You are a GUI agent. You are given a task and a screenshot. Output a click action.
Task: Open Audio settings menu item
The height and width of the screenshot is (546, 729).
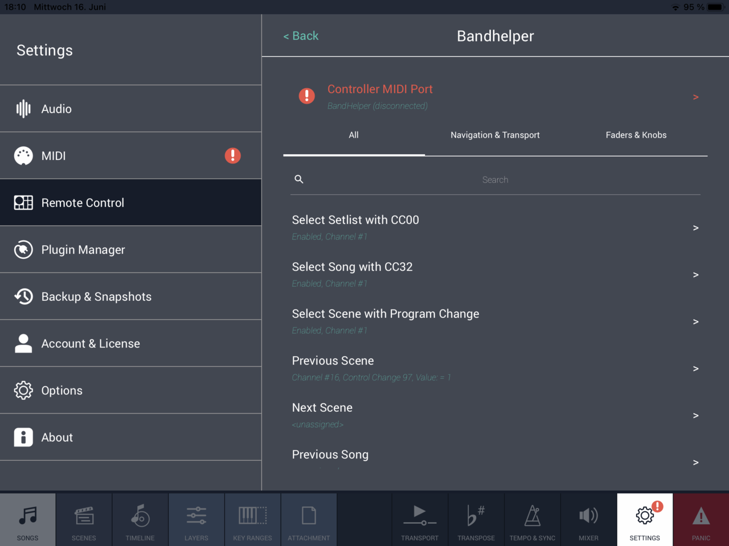(130, 109)
